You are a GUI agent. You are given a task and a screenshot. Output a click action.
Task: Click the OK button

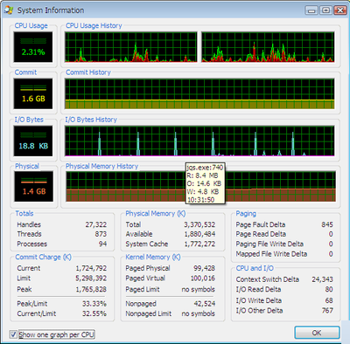point(317,333)
